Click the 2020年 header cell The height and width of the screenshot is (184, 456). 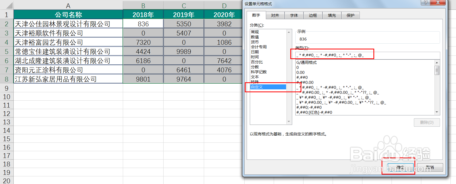(223, 14)
